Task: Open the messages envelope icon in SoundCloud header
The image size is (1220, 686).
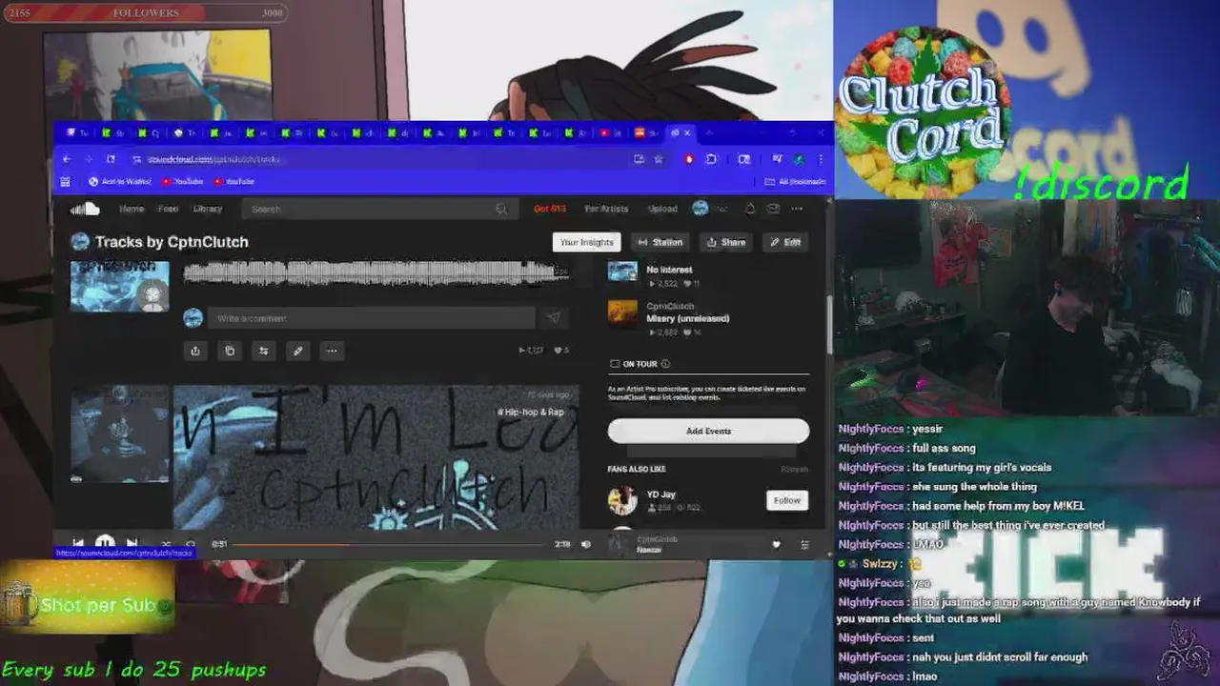Action: point(773,209)
